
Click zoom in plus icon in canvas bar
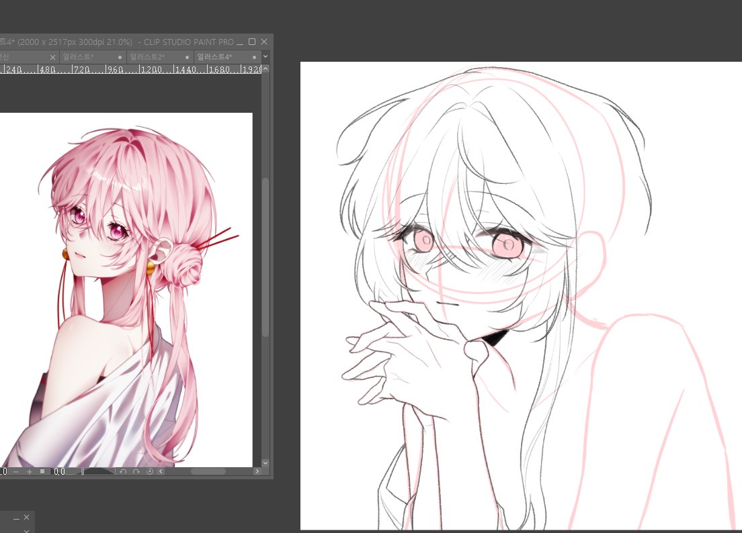pos(30,471)
